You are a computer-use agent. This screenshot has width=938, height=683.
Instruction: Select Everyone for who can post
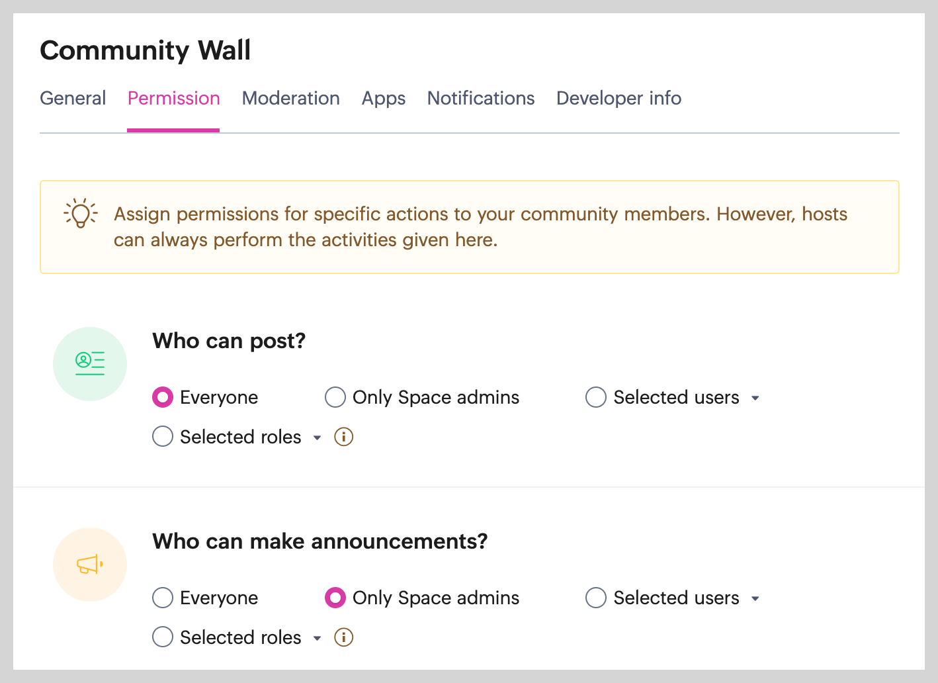163,397
